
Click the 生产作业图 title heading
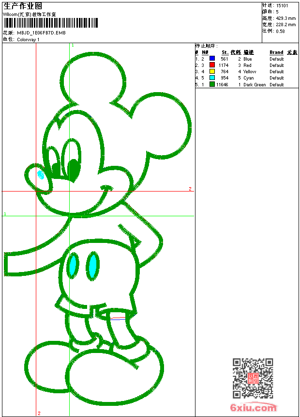tap(23, 6)
